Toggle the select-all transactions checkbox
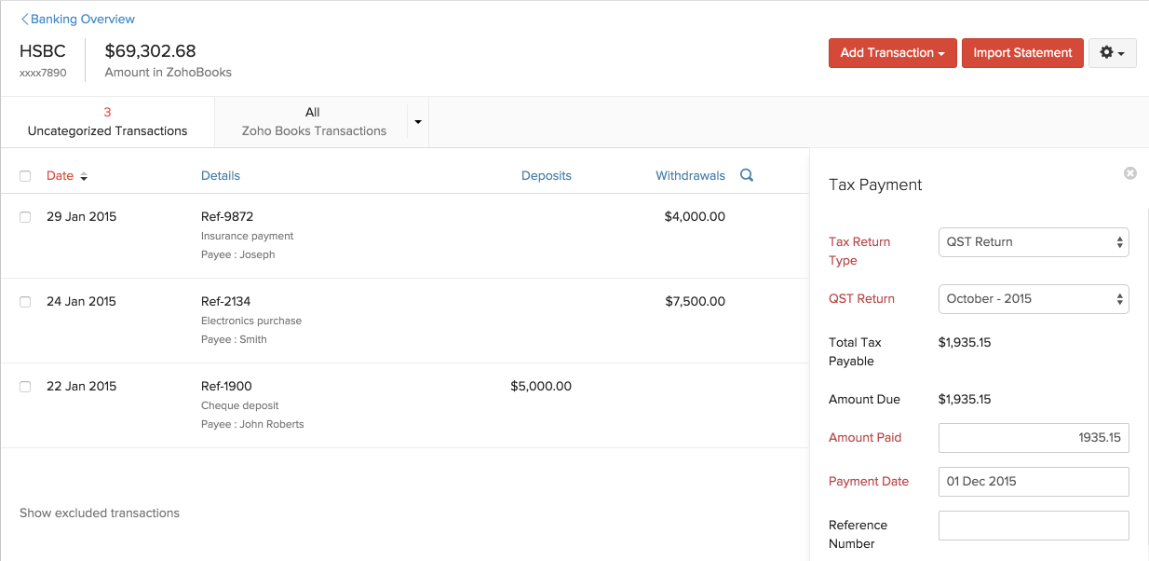Image resolution: width=1149 pixels, height=561 pixels. (25, 176)
